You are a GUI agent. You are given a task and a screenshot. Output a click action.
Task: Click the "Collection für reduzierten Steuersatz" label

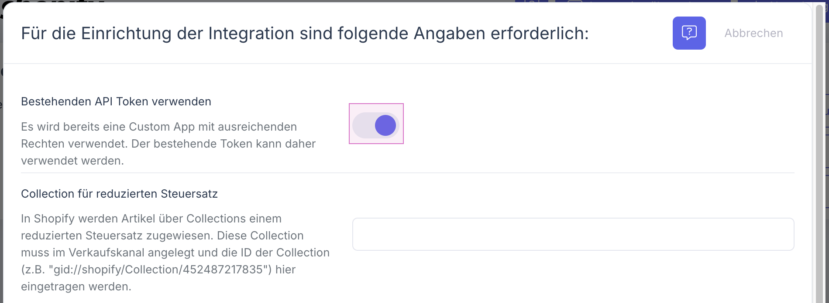coord(119,194)
